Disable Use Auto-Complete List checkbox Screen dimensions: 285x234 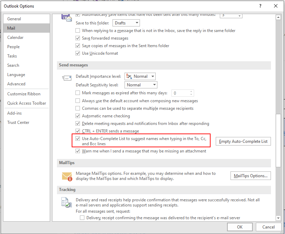tap(78, 139)
